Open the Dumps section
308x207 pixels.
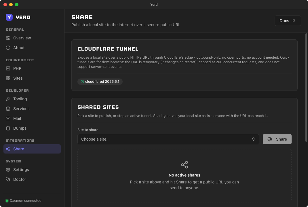click(x=32, y=128)
